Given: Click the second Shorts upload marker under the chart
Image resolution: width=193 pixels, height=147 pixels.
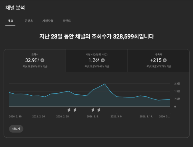Looking at the screenshot, I should pyautogui.click(x=75, y=110).
